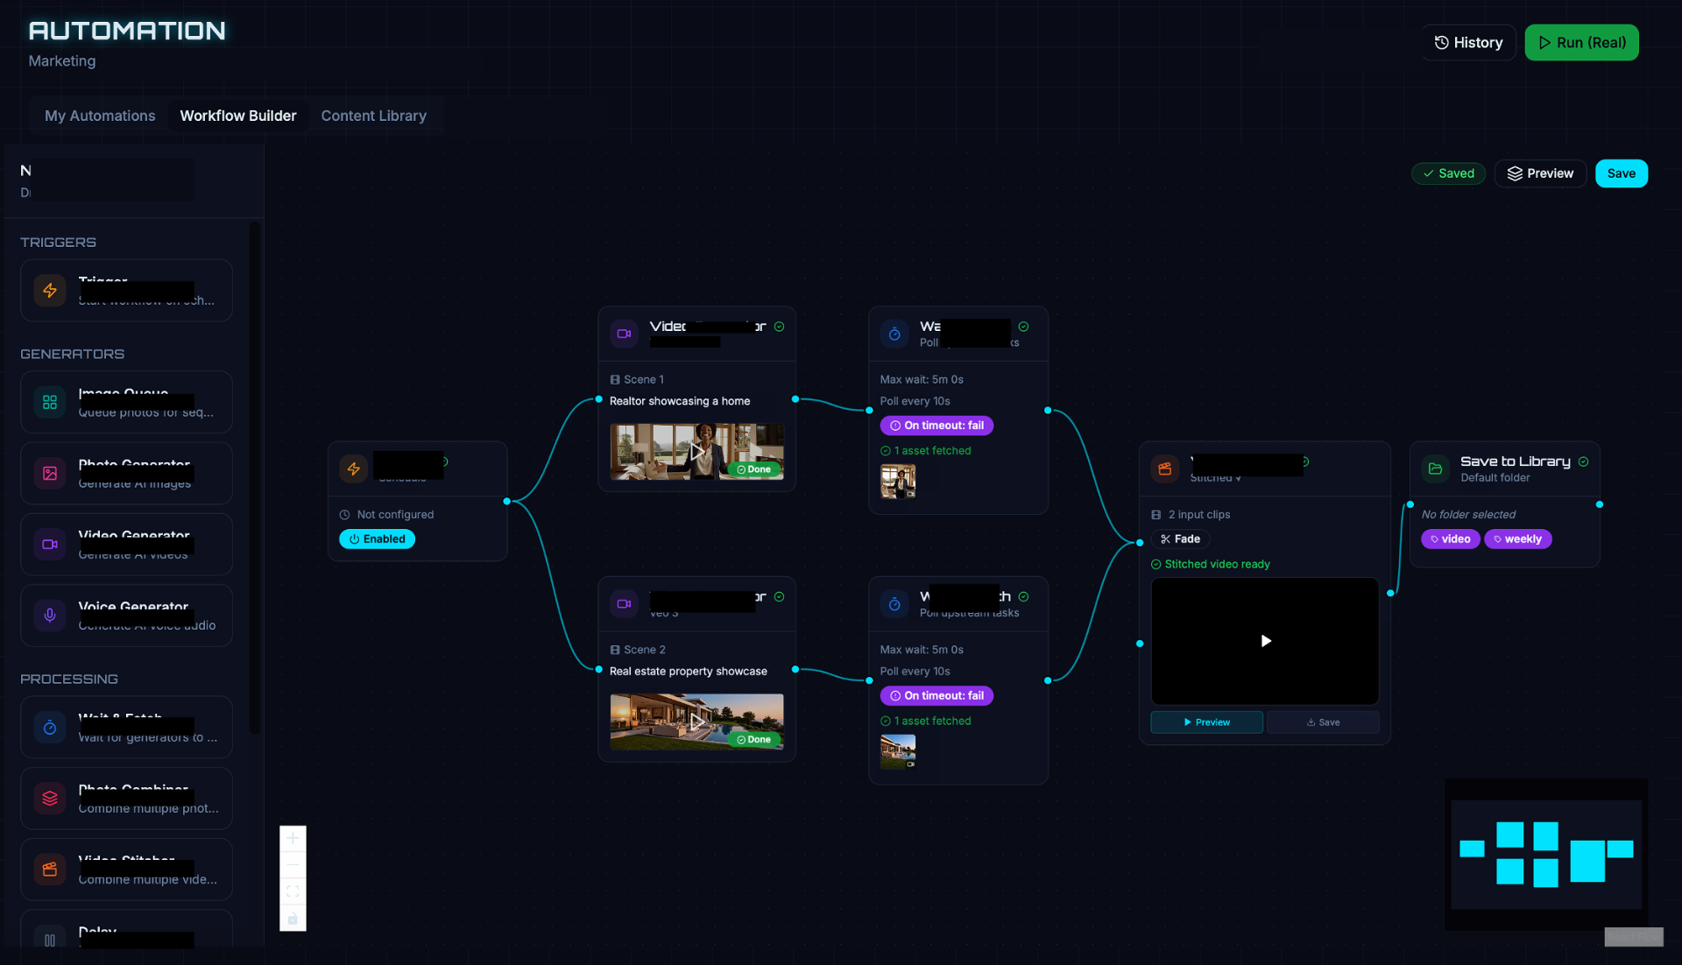Click the schedule trigger node's lightning icon

[x=353, y=468]
